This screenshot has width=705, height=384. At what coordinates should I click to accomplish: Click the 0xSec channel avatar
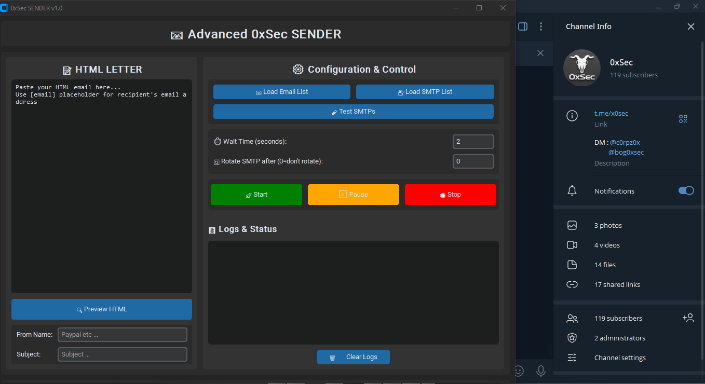tap(582, 68)
